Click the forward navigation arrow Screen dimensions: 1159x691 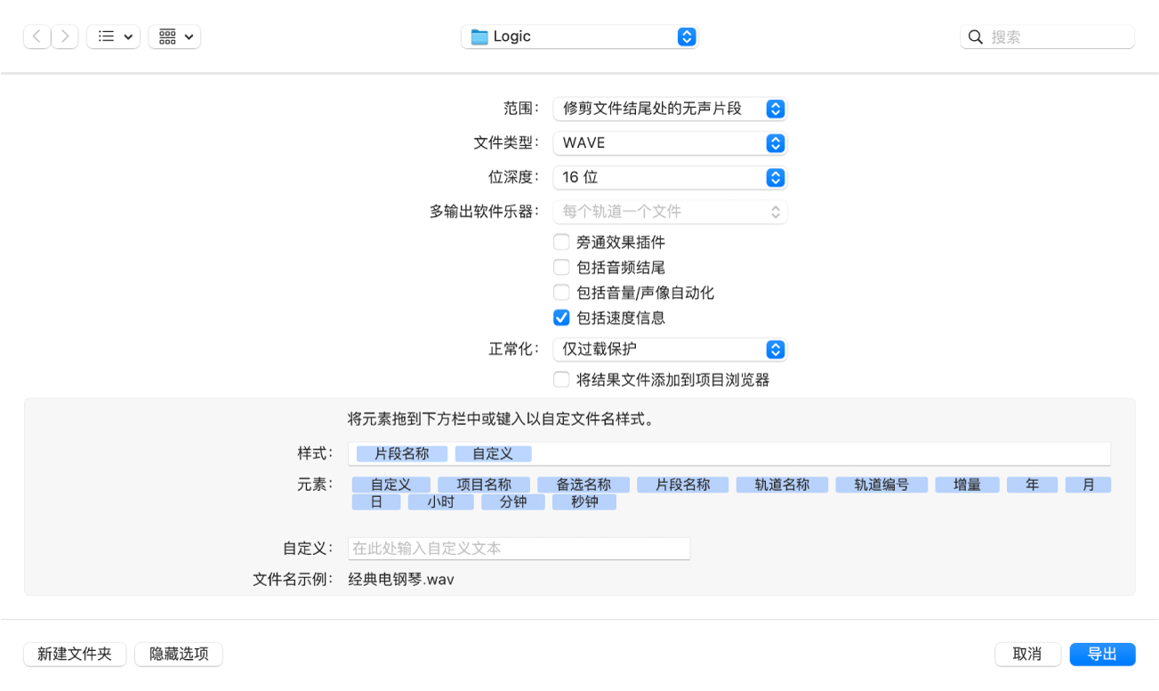(64, 36)
